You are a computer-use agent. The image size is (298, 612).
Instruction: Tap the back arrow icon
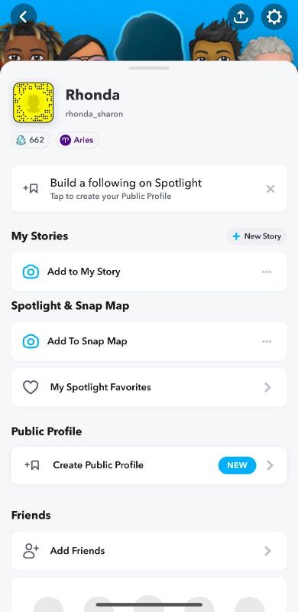pyautogui.click(x=24, y=16)
